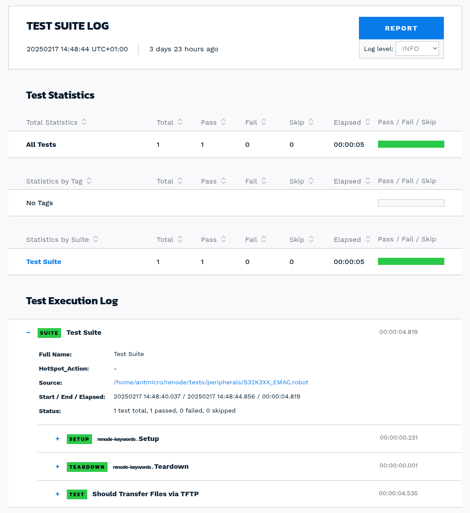This screenshot has width=470, height=513.
Task: Click the Test Suite green progress bar
Action: [x=411, y=261]
